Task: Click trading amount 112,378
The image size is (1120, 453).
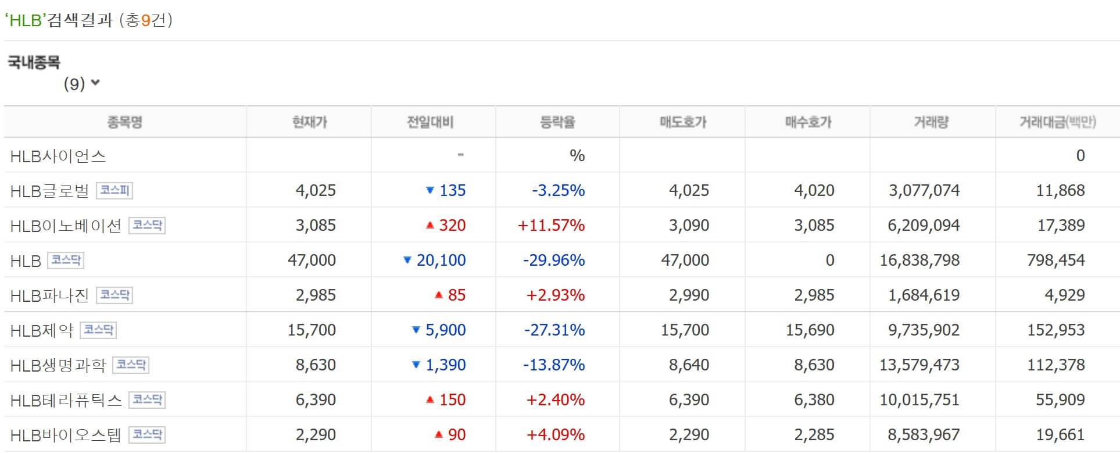Action: pyautogui.click(x=1055, y=365)
